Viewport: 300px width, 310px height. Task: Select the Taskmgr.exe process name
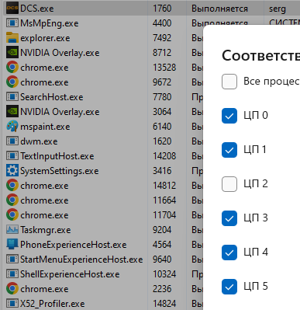(46, 230)
